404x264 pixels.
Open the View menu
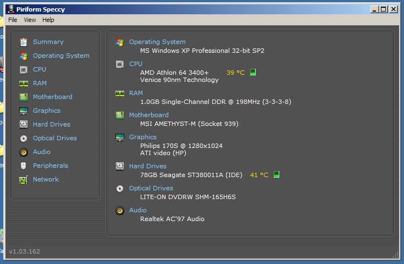point(30,20)
